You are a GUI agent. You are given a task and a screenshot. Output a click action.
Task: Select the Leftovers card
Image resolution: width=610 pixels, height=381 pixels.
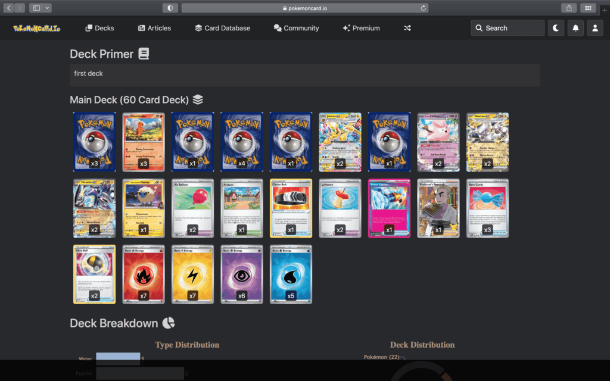[x=340, y=208]
